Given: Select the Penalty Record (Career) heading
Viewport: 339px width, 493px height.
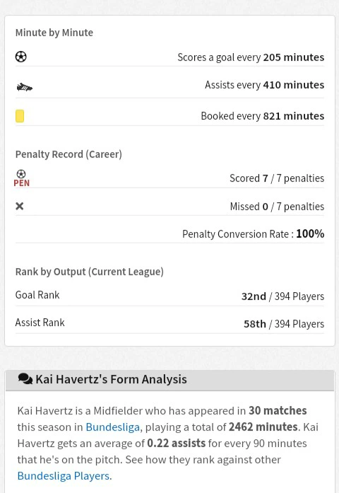Looking at the screenshot, I should pyautogui.click(x=69, y=154).
